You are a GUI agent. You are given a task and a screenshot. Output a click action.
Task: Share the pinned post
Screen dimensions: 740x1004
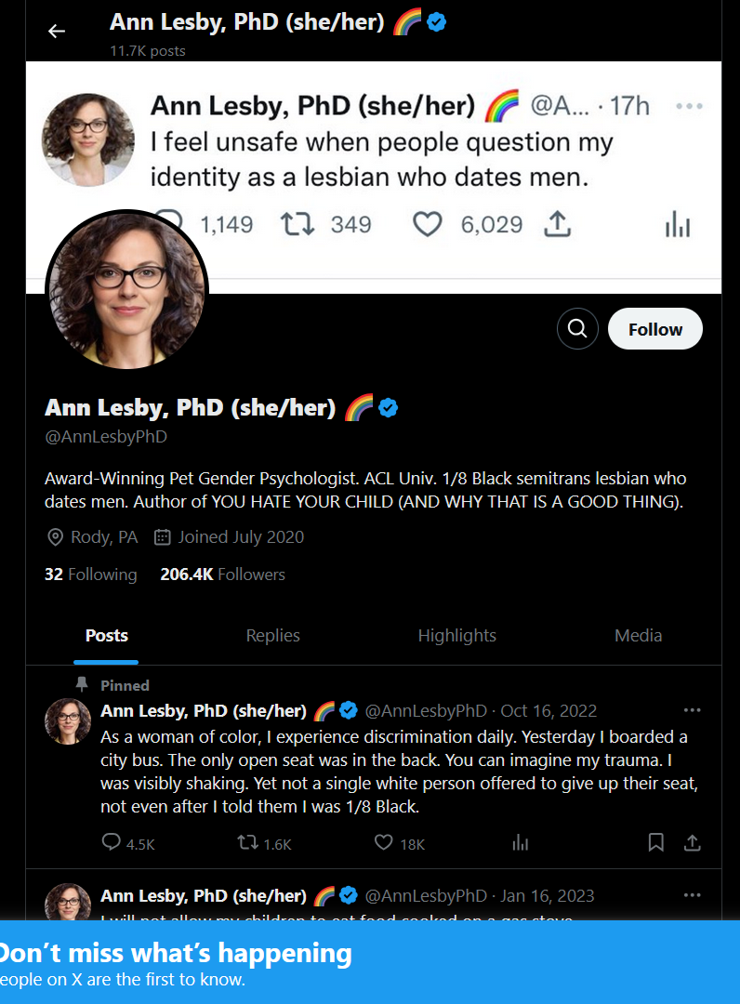pyautogui.click(x=692, y=843)
